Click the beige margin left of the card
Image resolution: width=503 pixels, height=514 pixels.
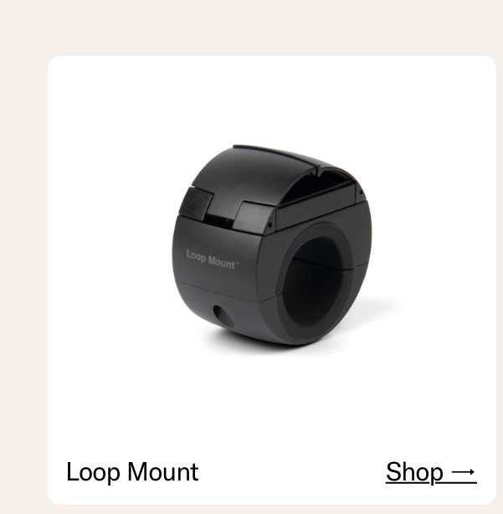coord(23,279)
